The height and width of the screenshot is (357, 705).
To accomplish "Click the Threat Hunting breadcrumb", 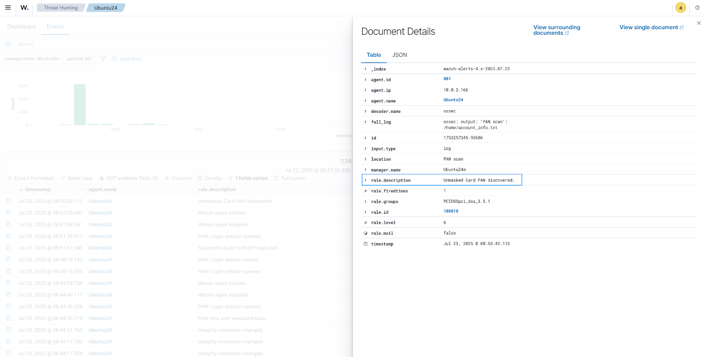I will (61, 7).
